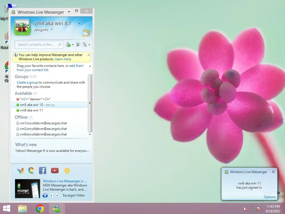
Task: Click the green status icon for vm5
Action: [18, 105]
